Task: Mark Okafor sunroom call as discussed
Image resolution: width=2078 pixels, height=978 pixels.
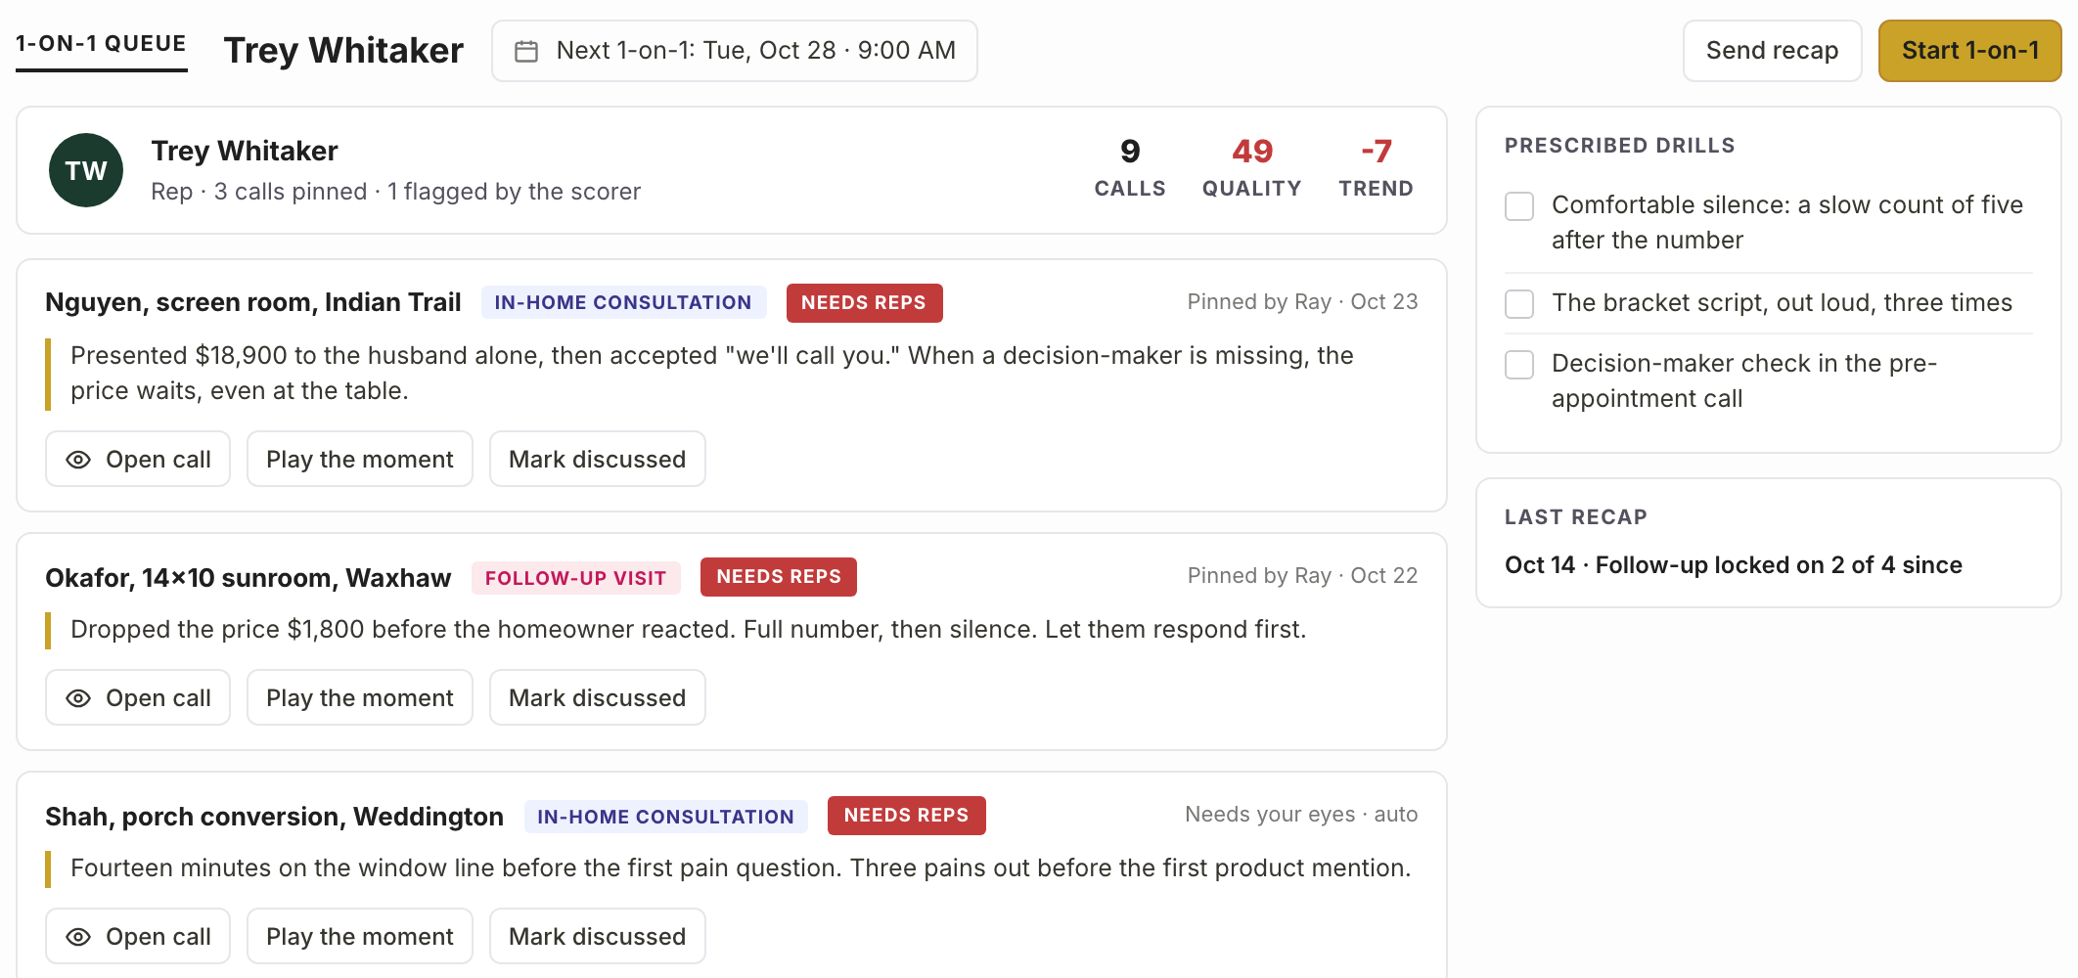Action: (597, 697)
